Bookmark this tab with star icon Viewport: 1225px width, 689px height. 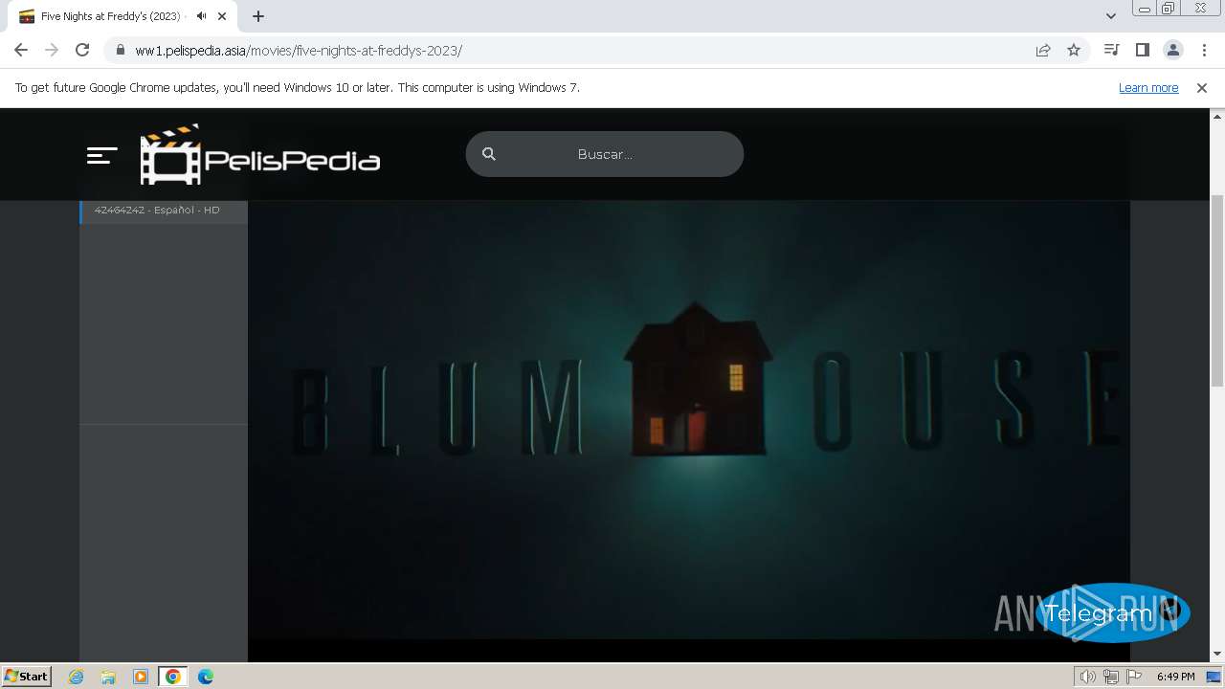point(1074,50)
